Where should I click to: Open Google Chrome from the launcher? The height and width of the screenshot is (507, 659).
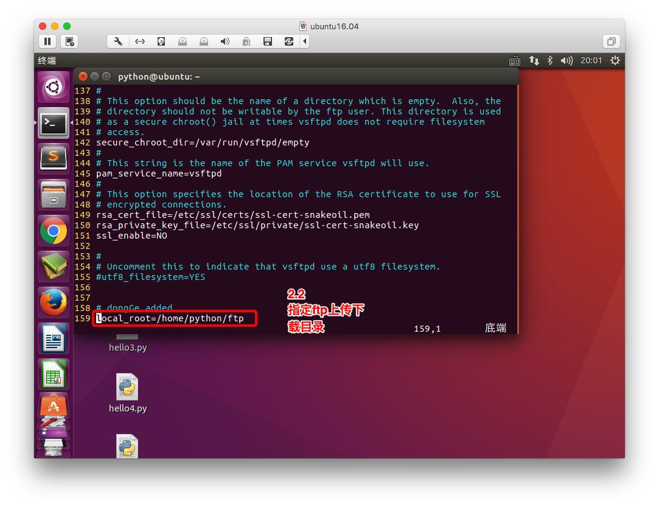pyautogui.click(x=54, y=231)
